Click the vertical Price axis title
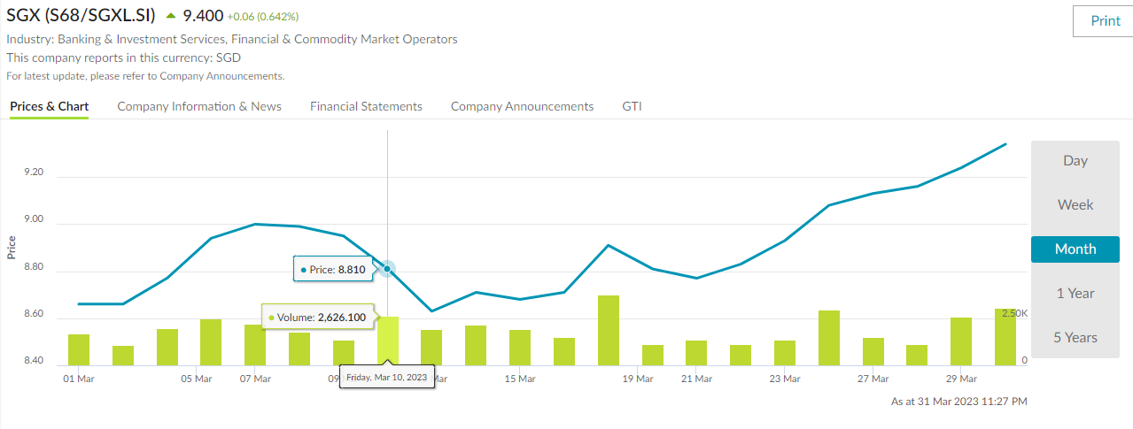Viewport: 1133px width, 429px height. [12, 247]
